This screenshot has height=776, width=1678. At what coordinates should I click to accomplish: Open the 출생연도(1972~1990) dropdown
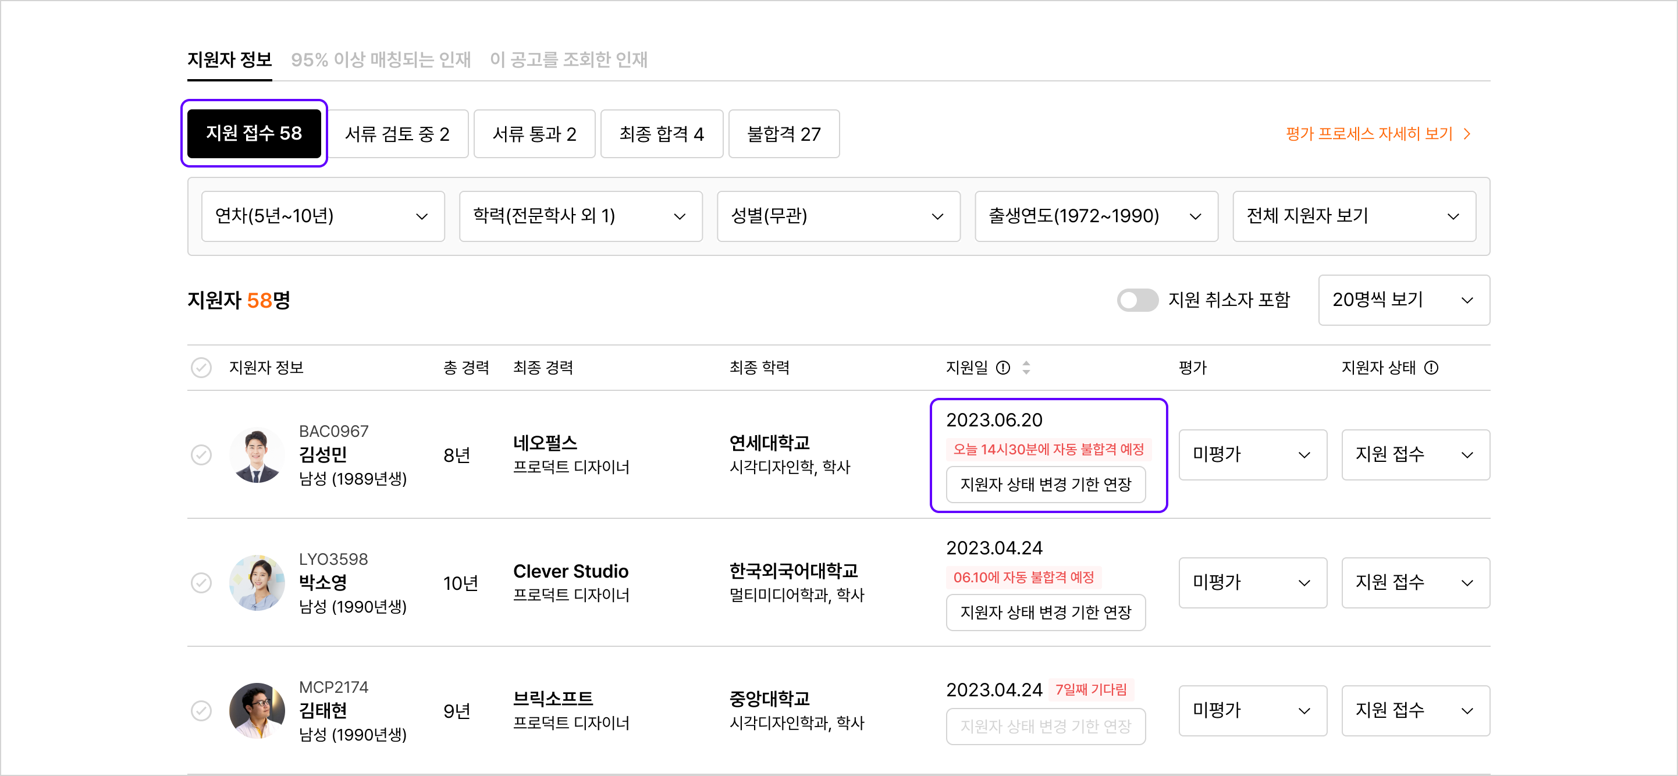click(x=1096, y=216)
